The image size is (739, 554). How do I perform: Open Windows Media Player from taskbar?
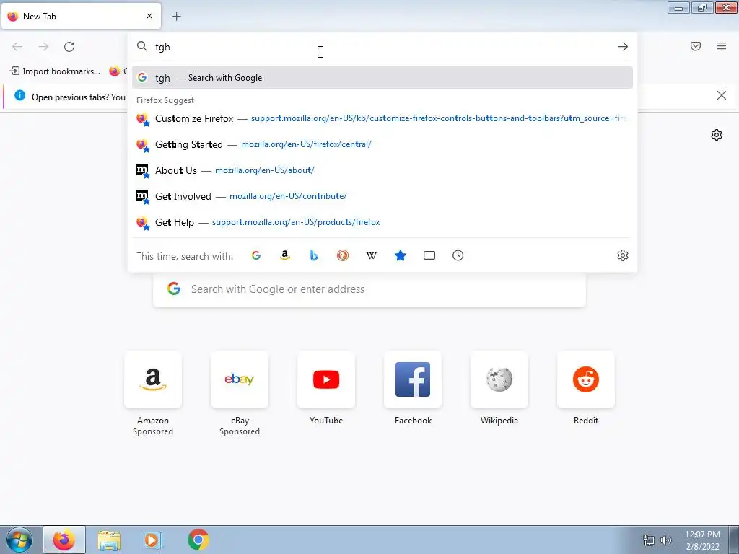(153, 540)
